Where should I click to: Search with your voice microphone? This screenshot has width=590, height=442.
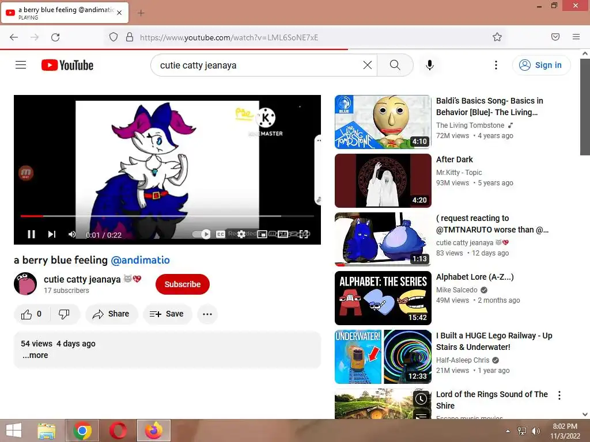(429, 65)
